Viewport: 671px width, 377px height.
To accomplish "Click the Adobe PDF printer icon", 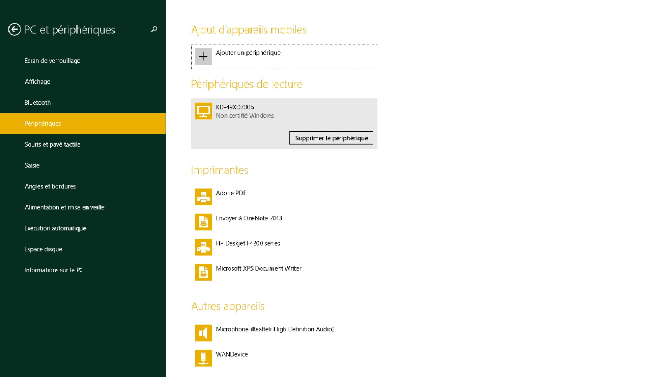I will click(203, 197).
